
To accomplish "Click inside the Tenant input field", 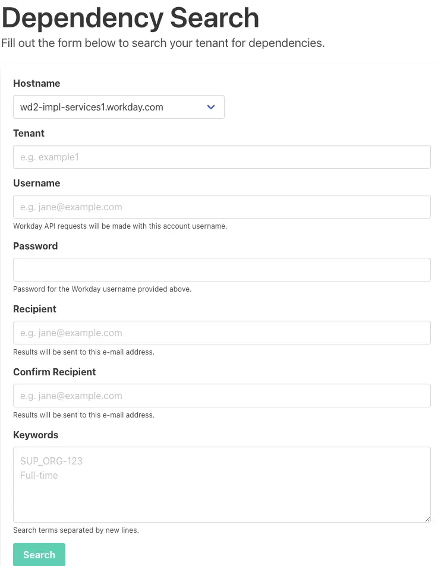I will point(222,157).
